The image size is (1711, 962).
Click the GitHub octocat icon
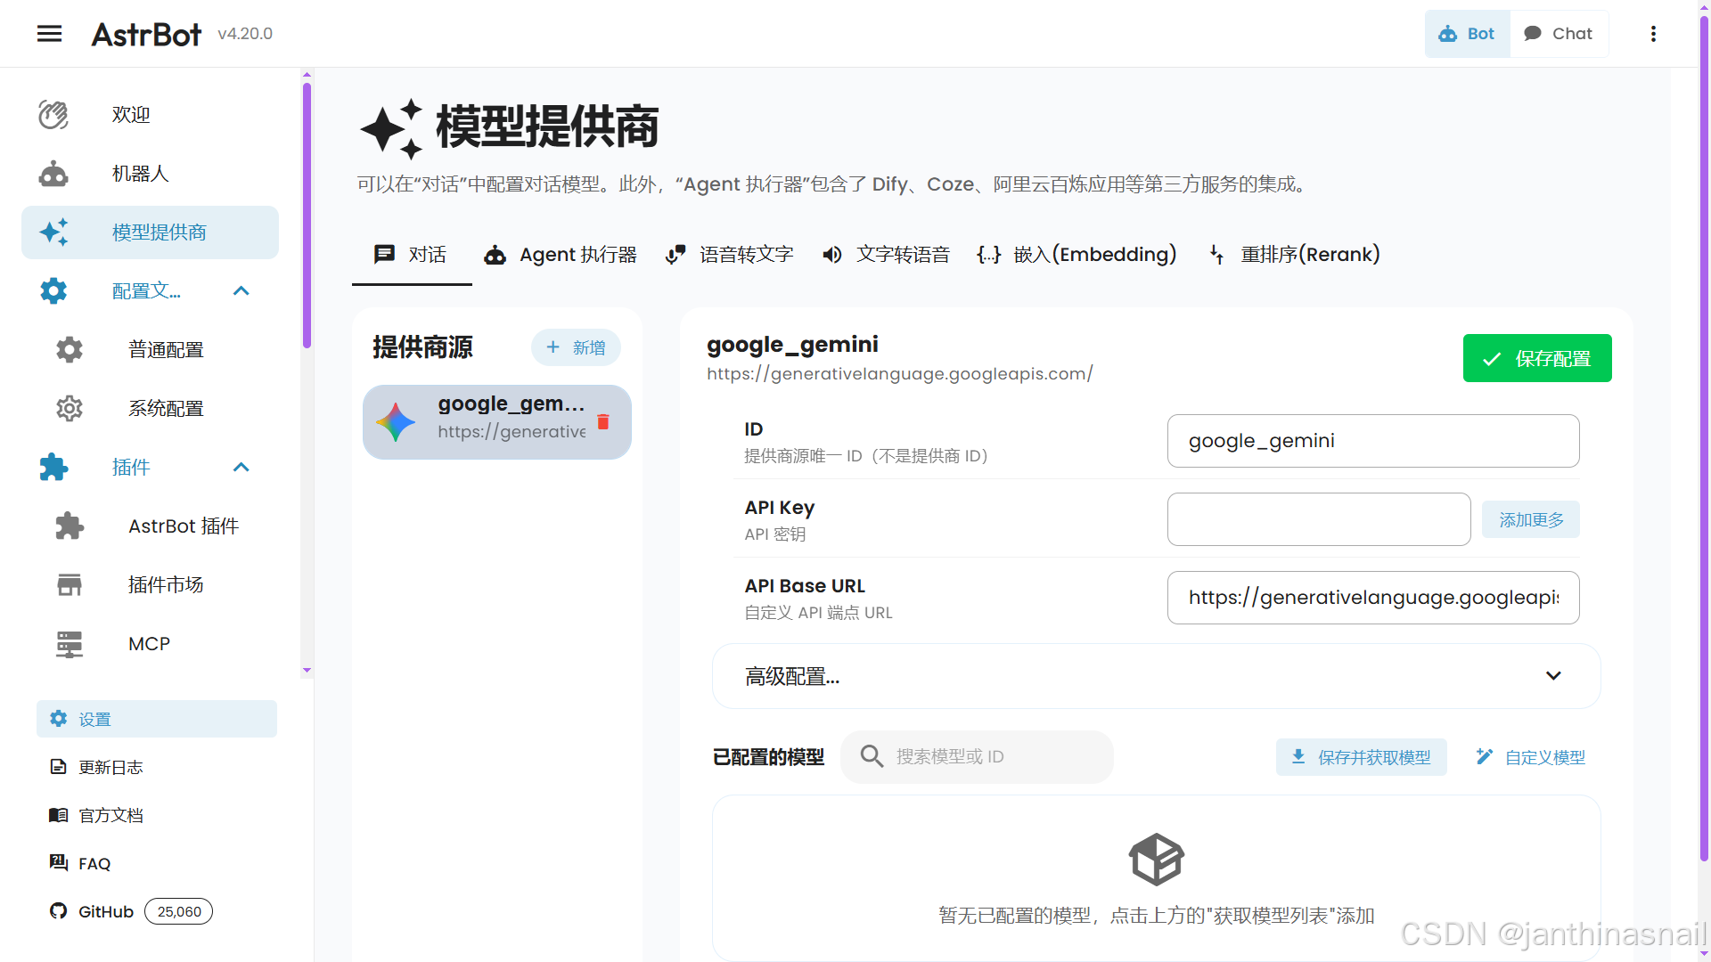point(58,911)
